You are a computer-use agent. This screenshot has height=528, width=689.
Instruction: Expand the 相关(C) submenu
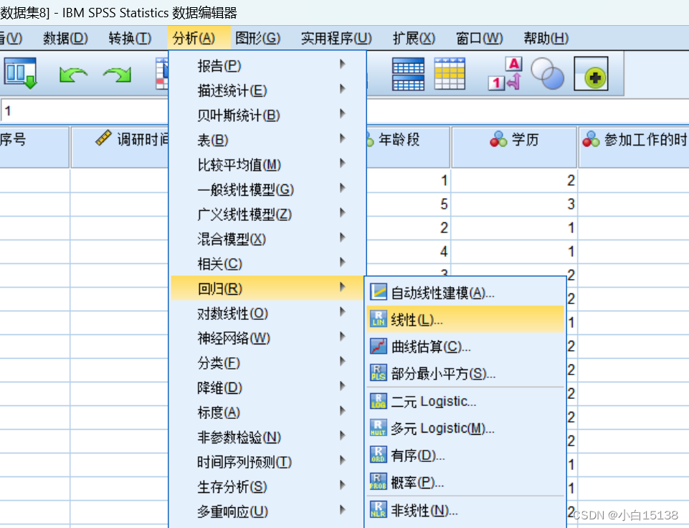(x=267, y=263)
